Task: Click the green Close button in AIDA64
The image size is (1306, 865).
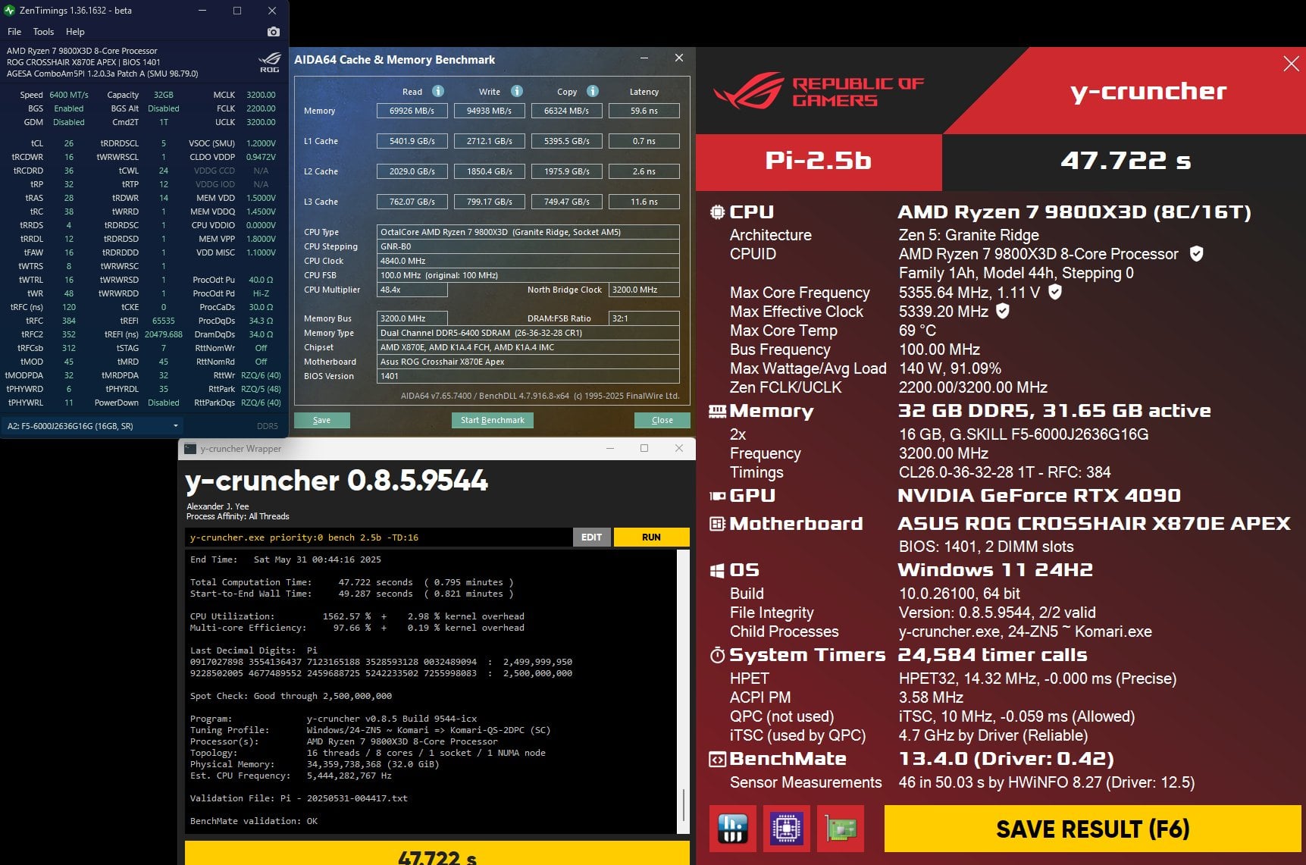Action: click(662, 420)
